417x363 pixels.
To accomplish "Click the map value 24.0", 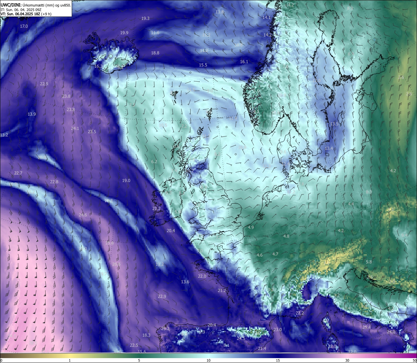I will tap(391, 332).
